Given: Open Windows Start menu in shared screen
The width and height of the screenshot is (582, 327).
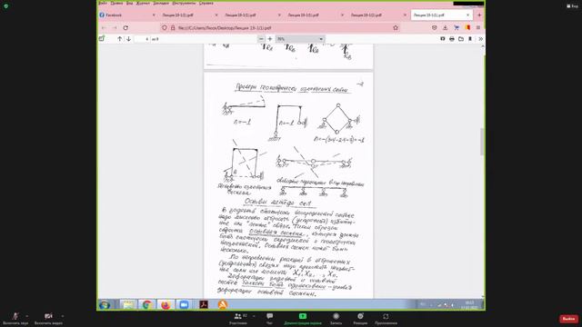Looking at the screenshot, I should click(x=105, y=305).
